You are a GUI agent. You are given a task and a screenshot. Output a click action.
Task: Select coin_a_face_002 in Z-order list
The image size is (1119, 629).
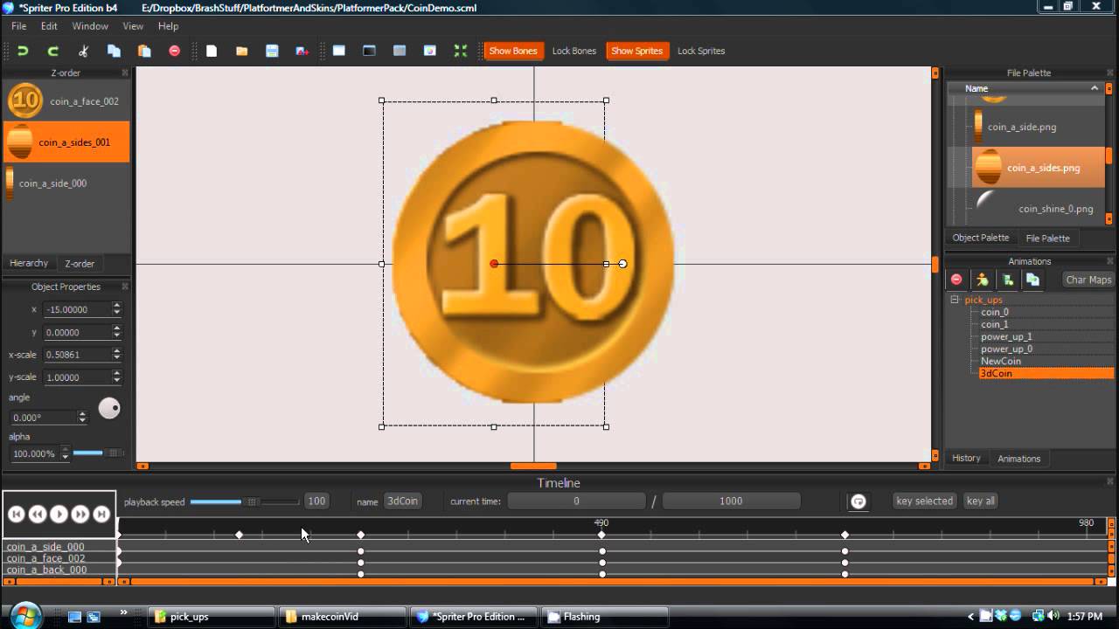(66, 100)
